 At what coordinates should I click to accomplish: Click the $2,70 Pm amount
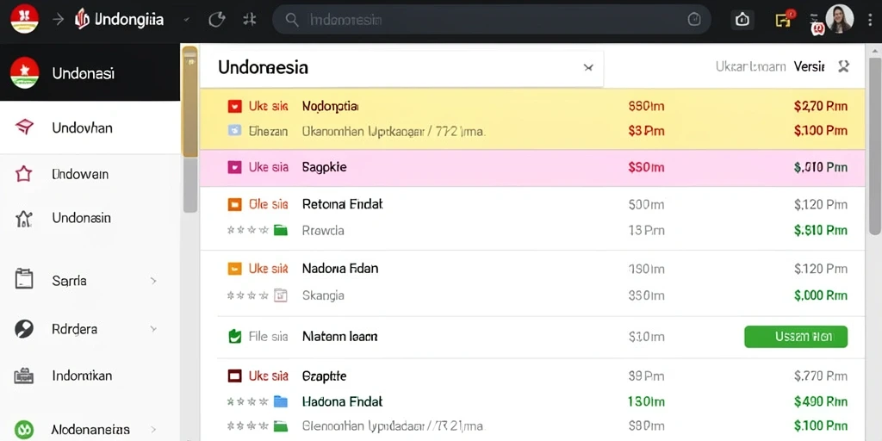pyautogui.click(x=821, y=106)
